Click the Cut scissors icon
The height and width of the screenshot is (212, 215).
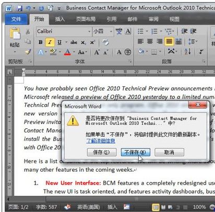28,31
